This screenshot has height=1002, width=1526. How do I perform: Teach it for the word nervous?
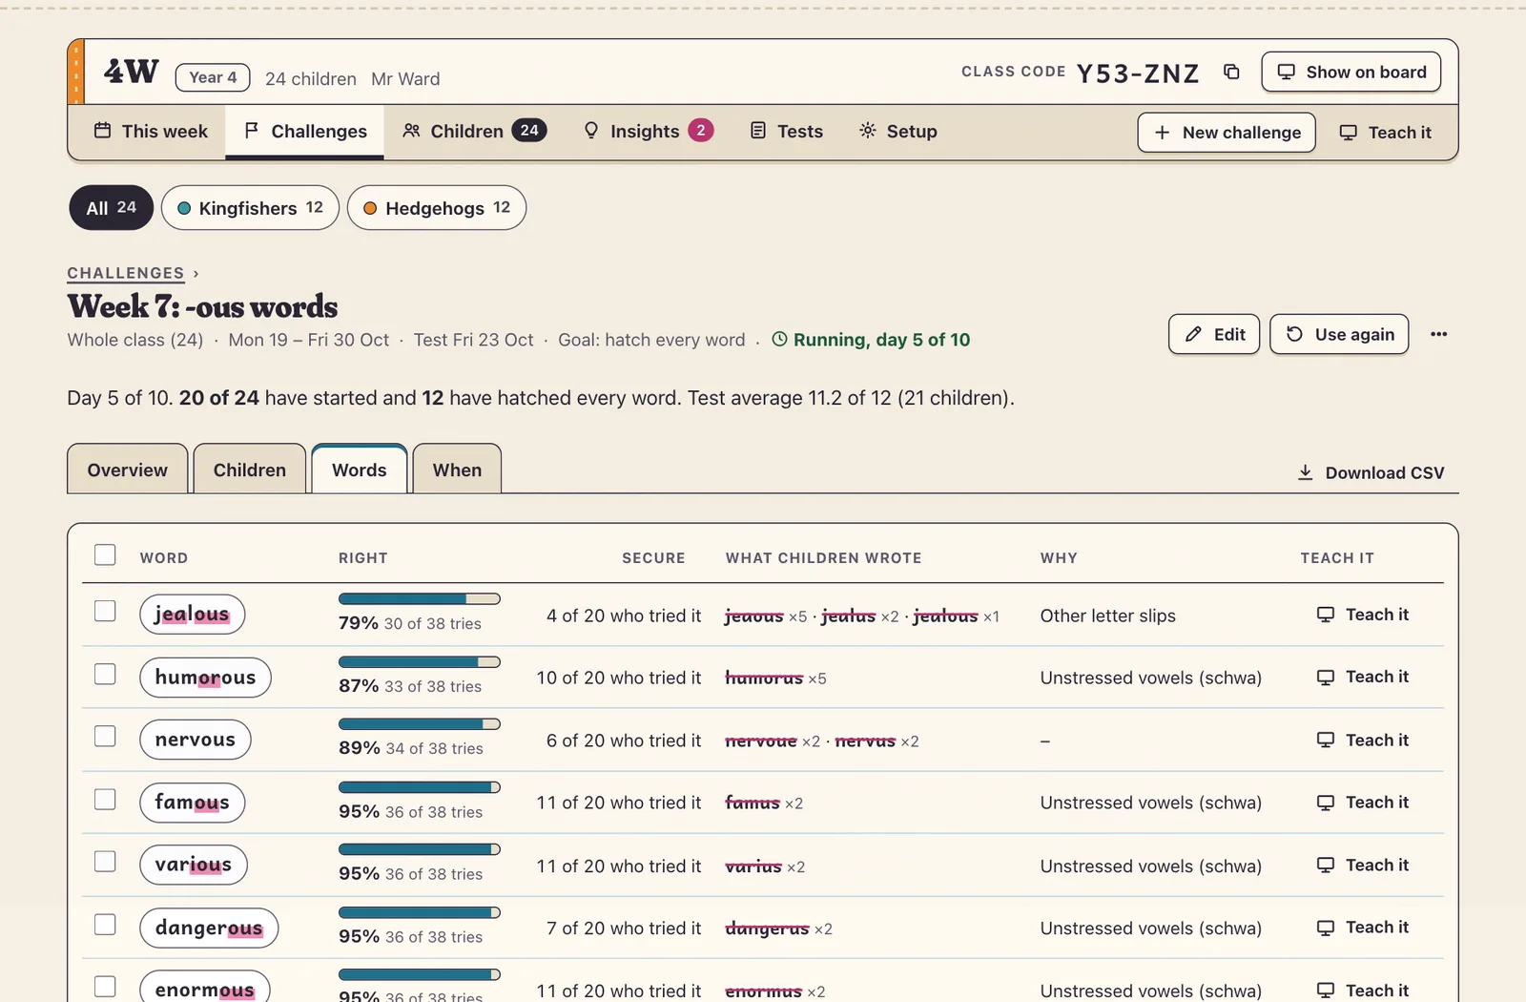pos(1362,740)
